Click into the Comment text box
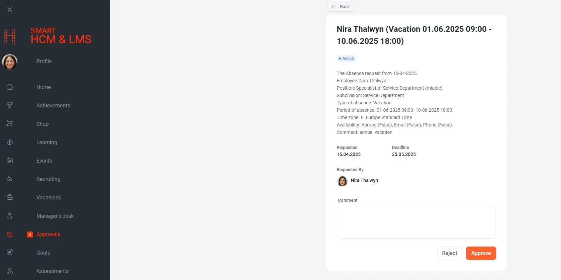The width and height of the screenshot is (561, 280). [416, 222]
